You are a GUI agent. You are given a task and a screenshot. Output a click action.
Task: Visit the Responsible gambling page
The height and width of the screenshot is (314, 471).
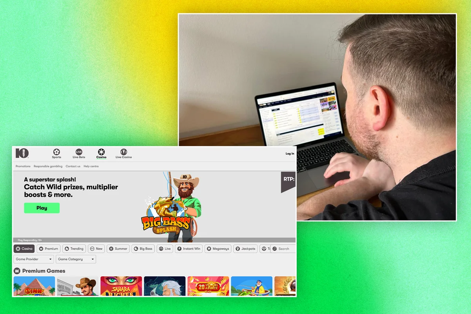(48, 166)
